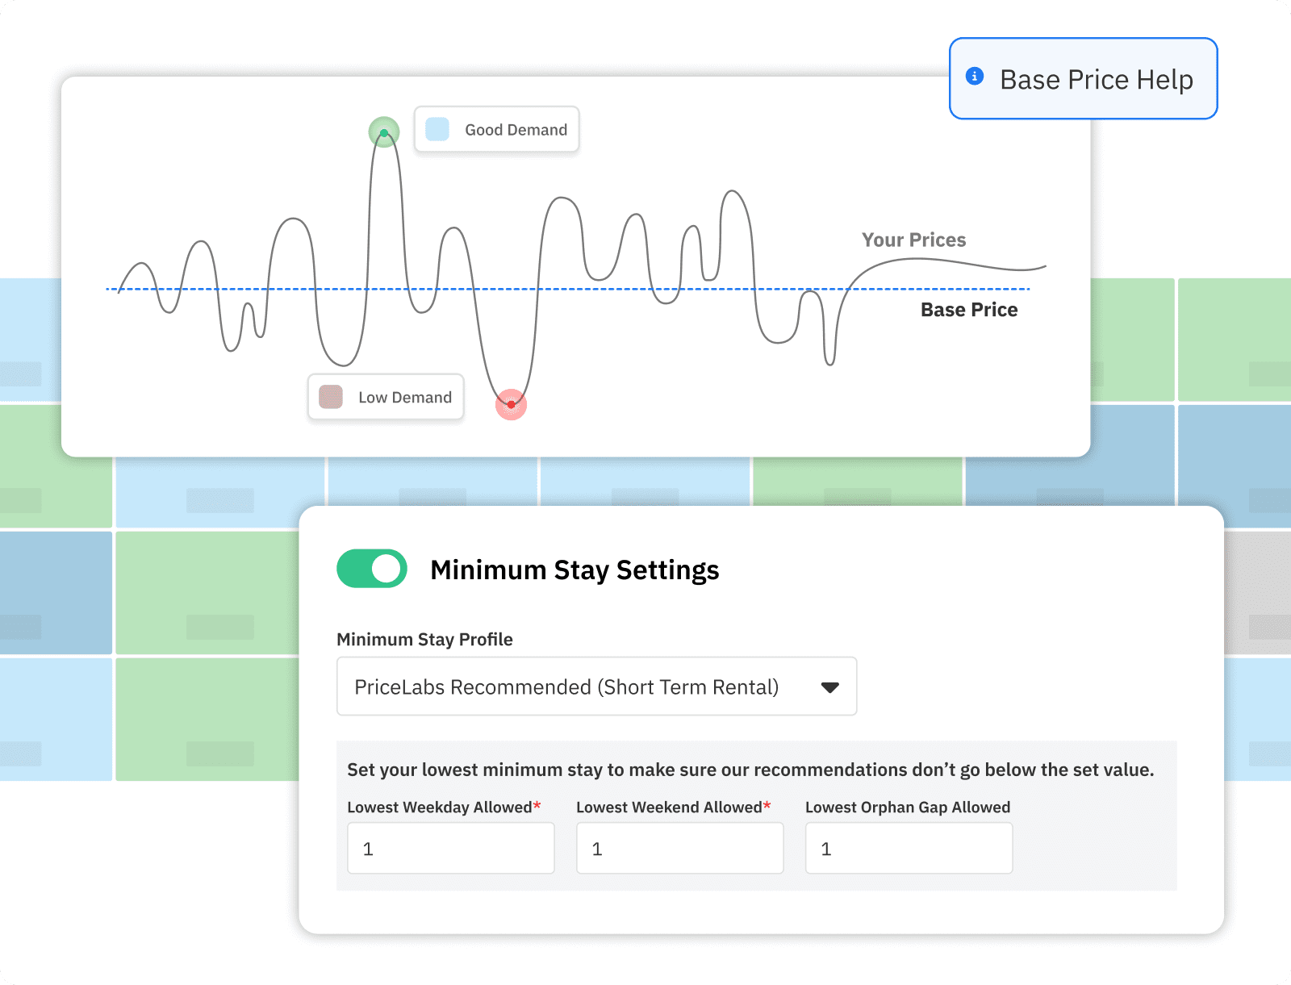Viewport: 1291px width, 985px height.
Task: Click the Base Price line label
Action: [969, 310]
